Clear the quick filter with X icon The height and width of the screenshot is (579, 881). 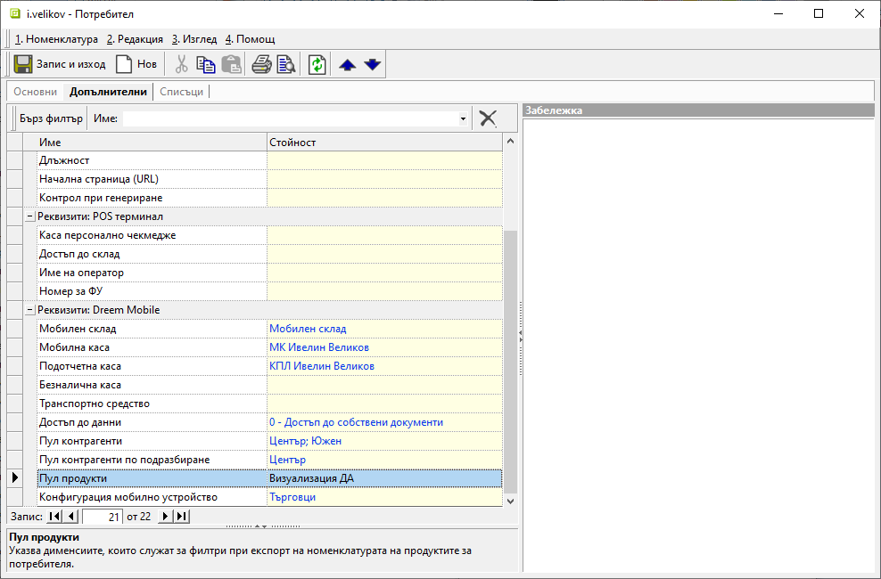click(488, 118)
